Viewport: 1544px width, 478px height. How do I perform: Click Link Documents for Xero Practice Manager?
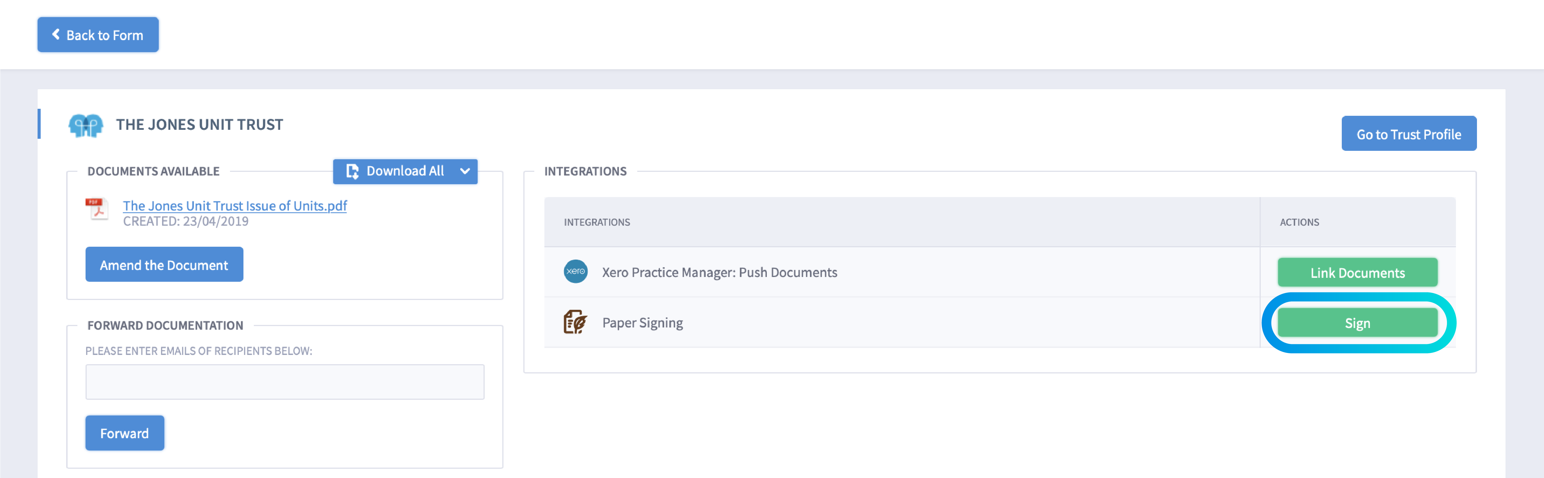1357,273
